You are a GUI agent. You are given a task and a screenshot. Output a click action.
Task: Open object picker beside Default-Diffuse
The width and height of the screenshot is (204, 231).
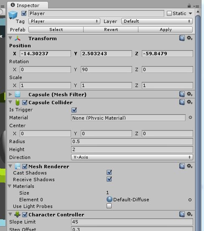(190, 200)
